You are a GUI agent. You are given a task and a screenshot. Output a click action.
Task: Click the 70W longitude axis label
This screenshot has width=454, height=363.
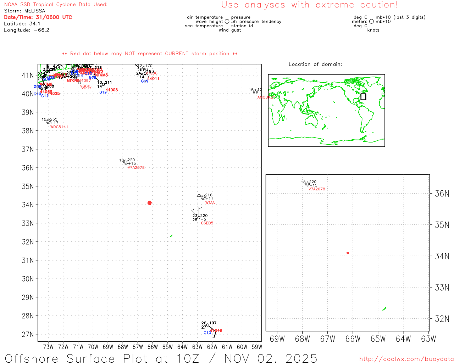coord(93,347)
